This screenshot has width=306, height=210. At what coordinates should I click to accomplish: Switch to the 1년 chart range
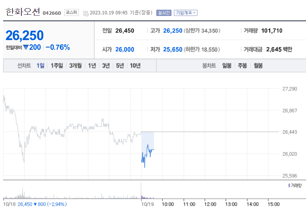click(x=92, y=66)
